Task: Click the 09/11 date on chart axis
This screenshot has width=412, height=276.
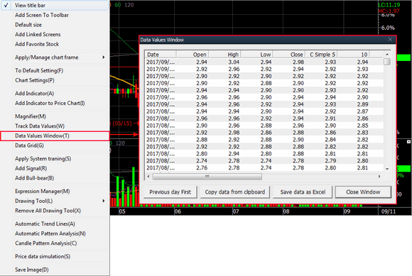Action: tap(389, 211)
